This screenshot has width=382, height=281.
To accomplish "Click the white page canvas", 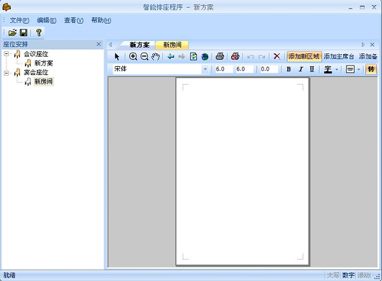I will point(243,171).
